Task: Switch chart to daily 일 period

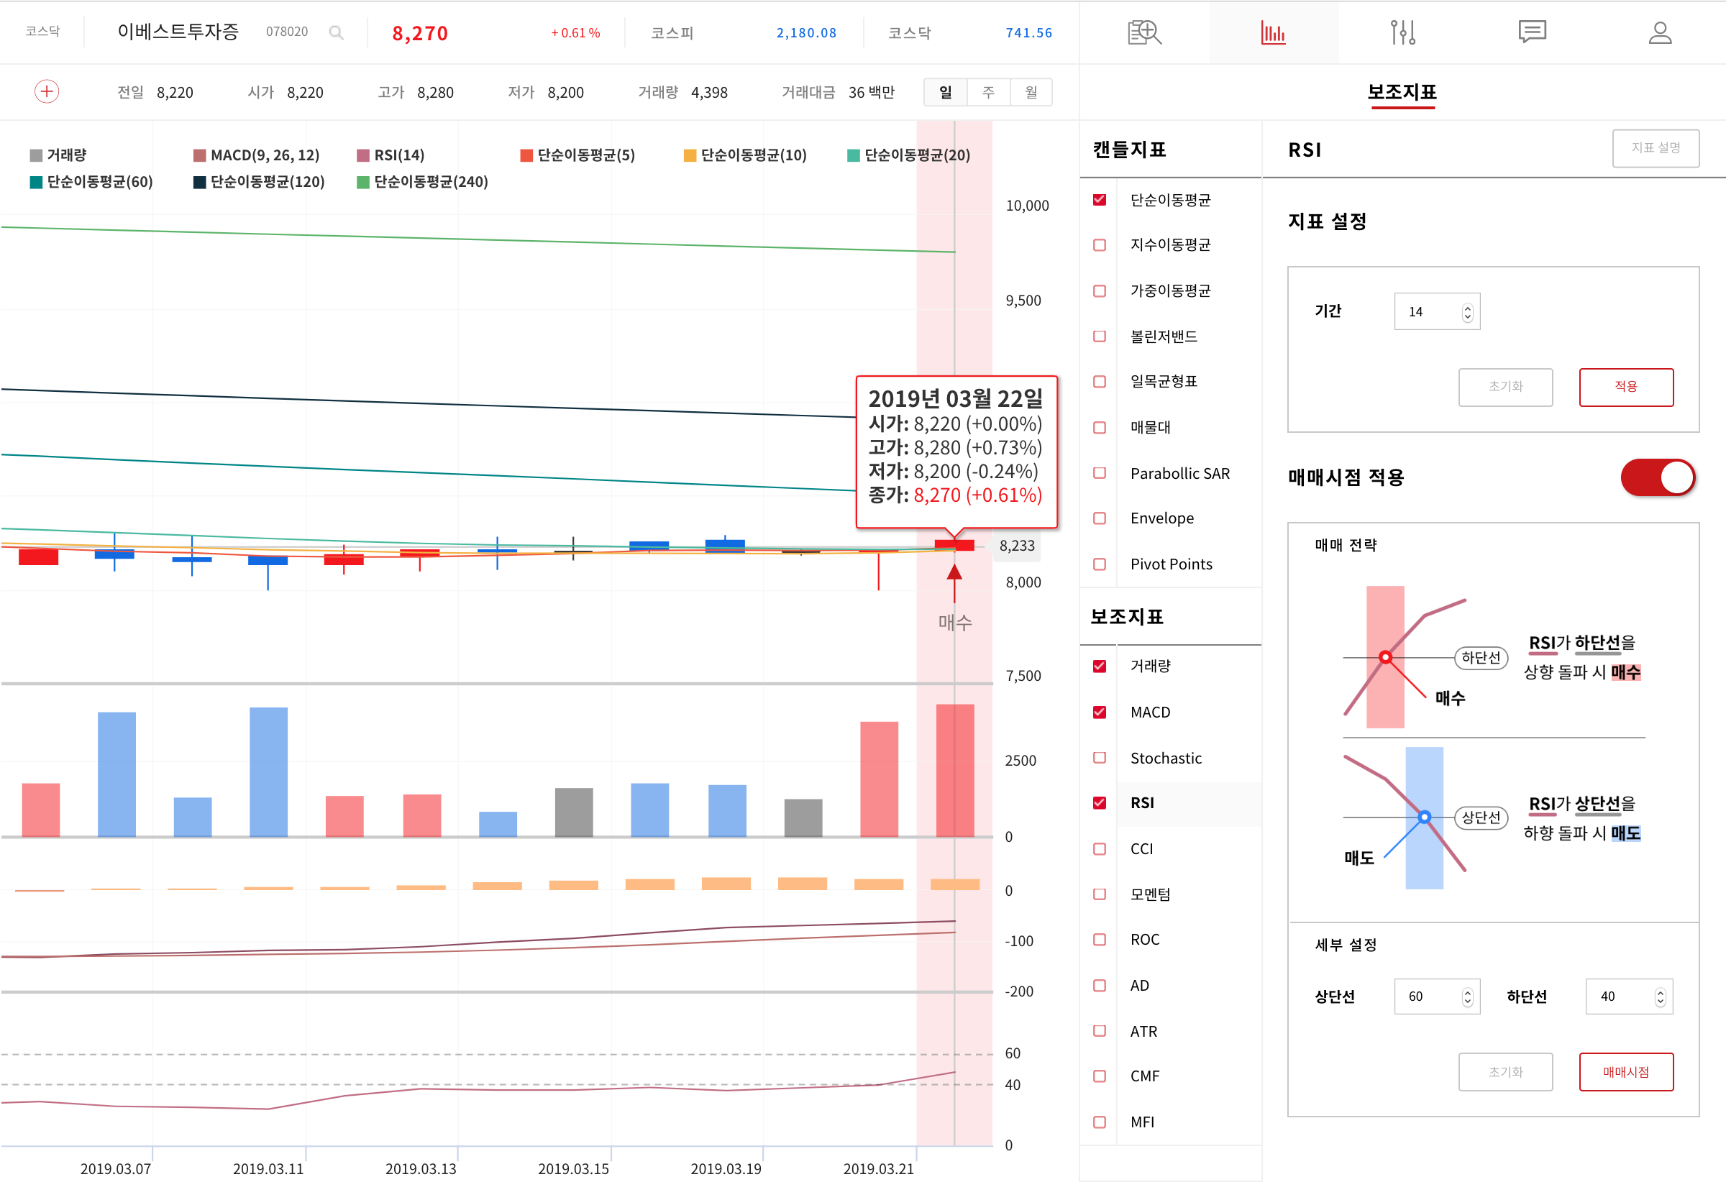Action: pyautogui.click(x=946, y=92)
